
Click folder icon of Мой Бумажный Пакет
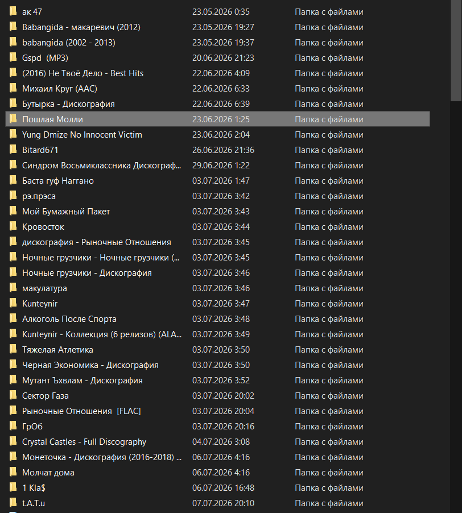pyautogui.click(x=13, y=212)
